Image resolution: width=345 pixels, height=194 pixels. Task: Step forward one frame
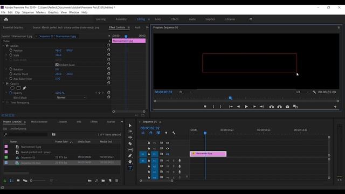tap(254, 107)
